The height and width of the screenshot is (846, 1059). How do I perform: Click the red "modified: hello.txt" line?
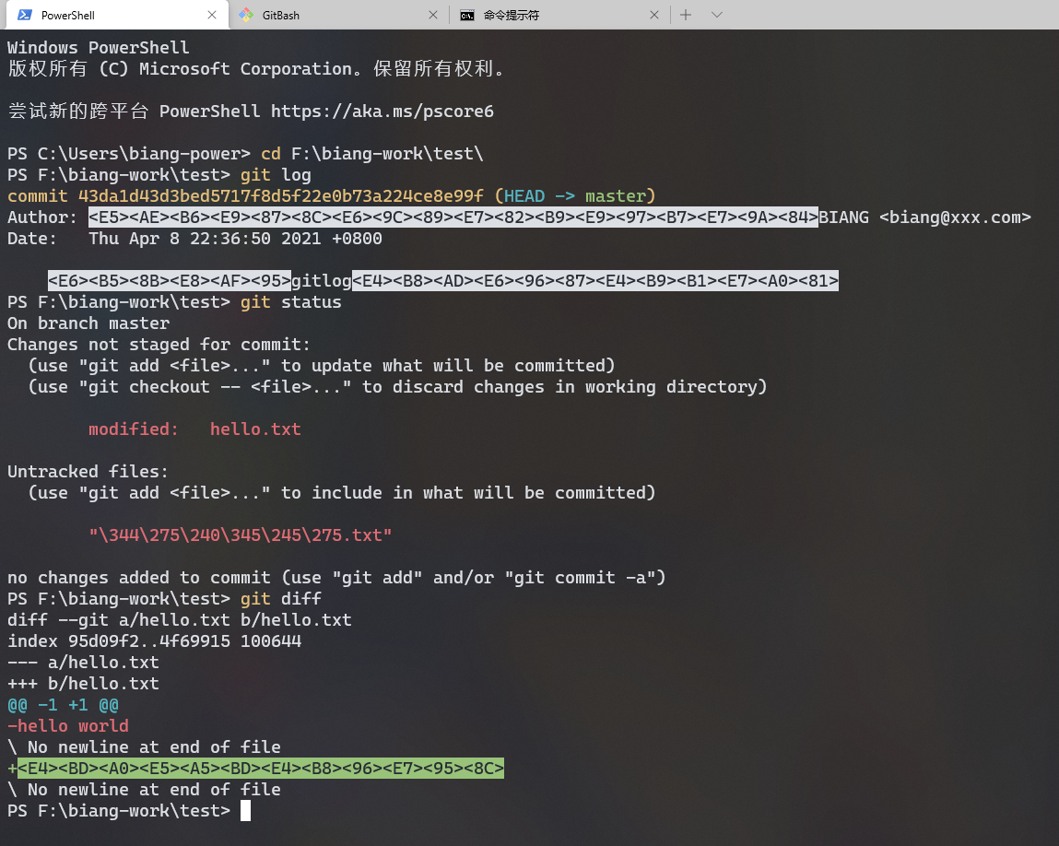(x=194, y=429)
